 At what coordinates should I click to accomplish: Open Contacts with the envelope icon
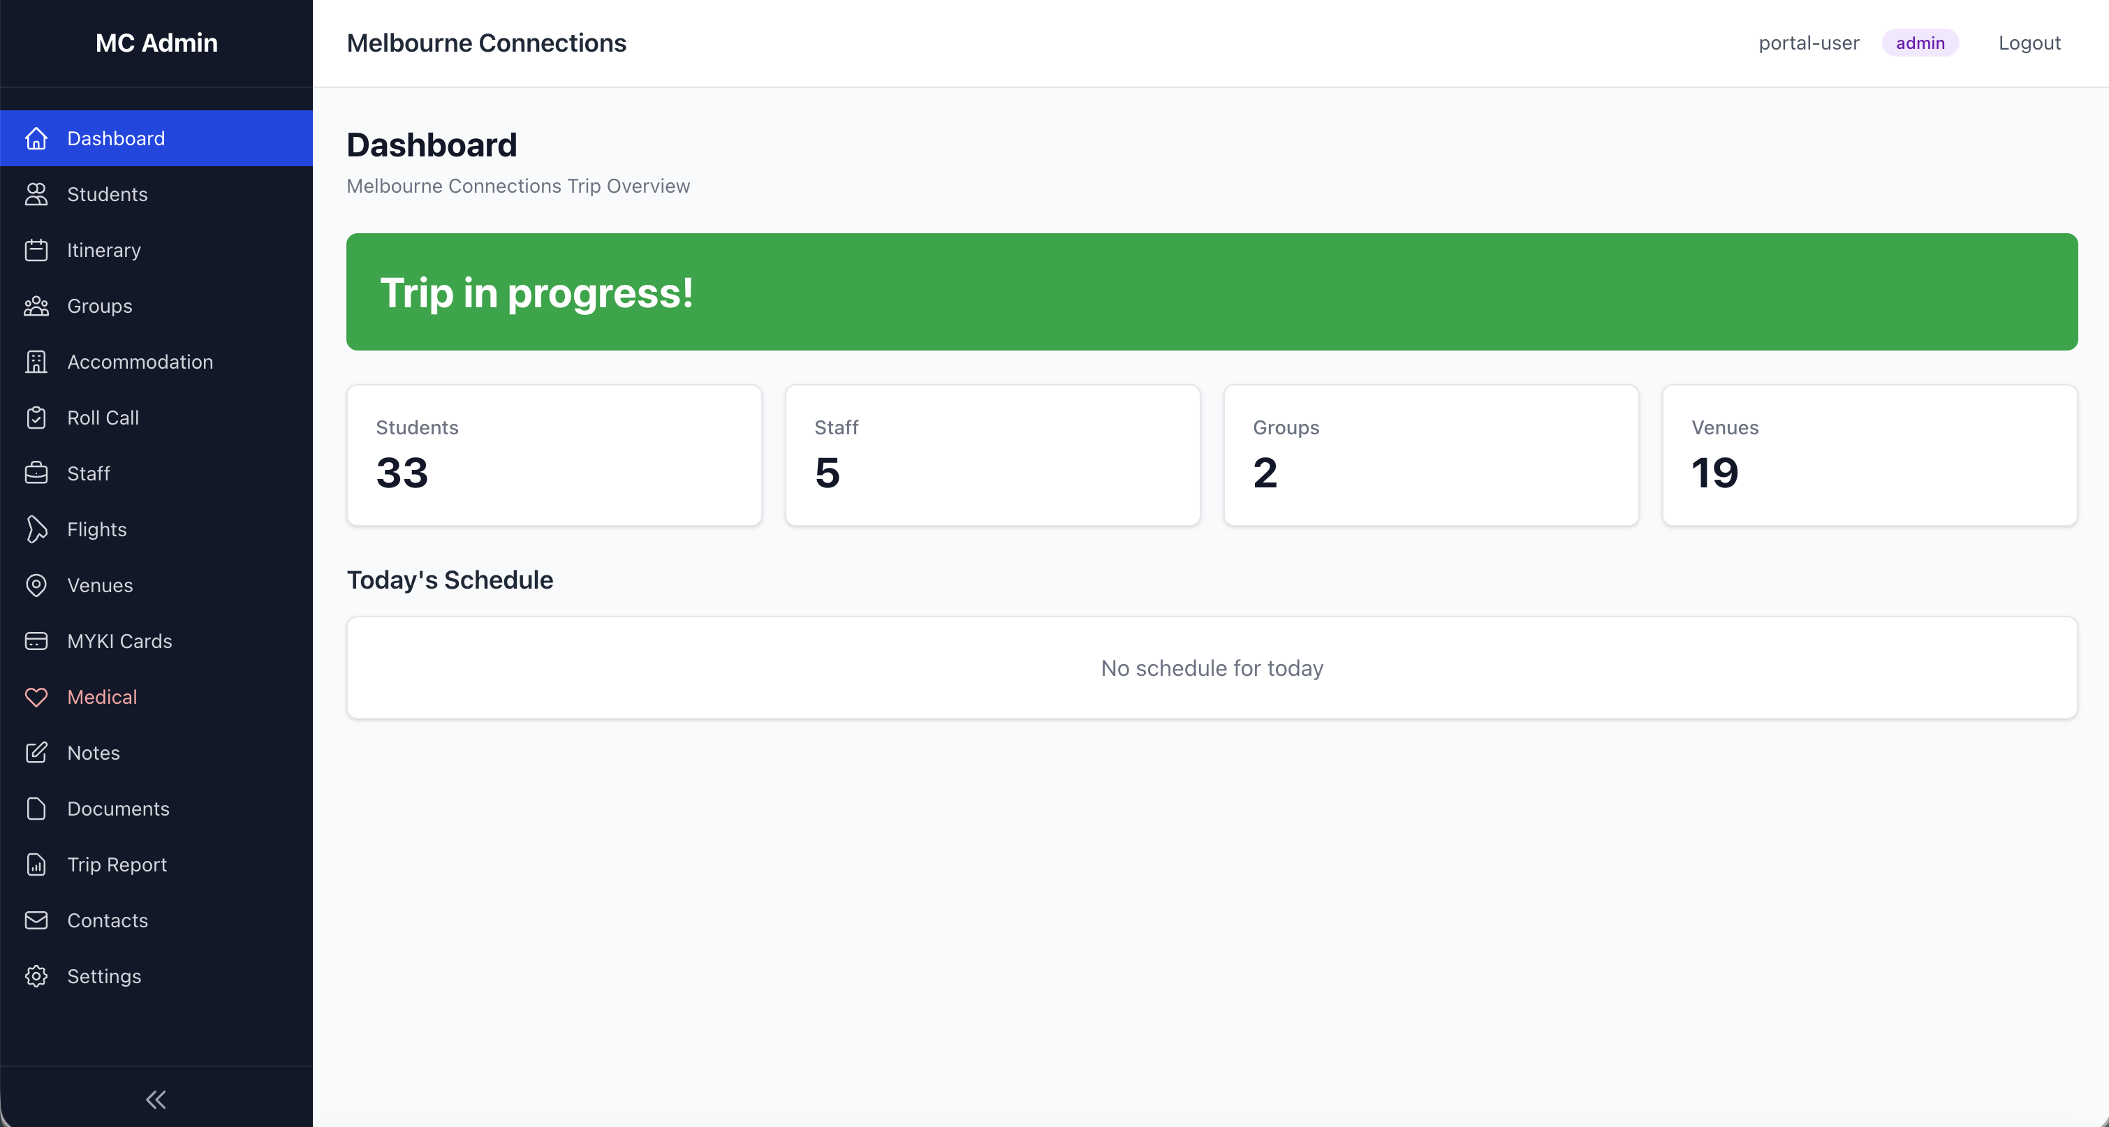(x=37, y=920)
